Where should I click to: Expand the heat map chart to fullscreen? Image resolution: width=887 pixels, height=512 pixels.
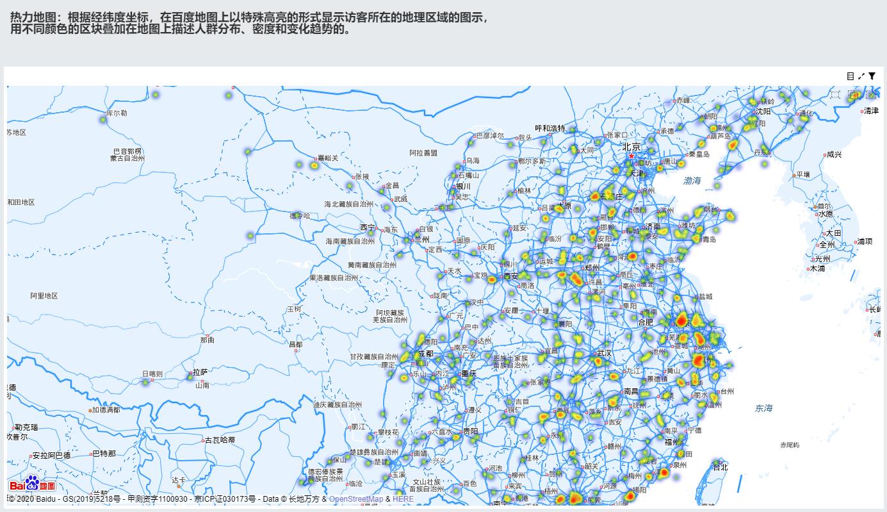[861, 76]
